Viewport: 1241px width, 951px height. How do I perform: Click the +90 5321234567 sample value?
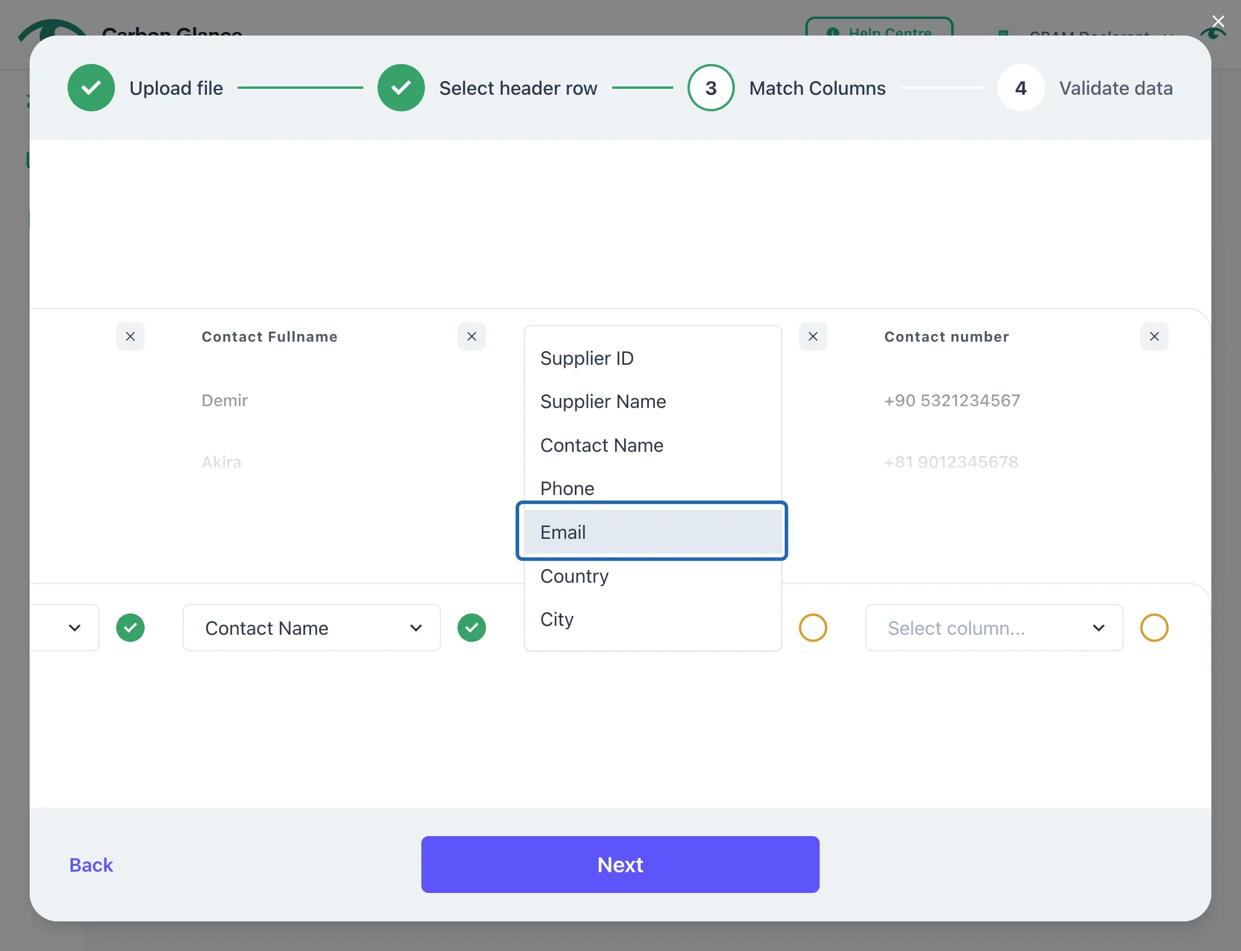[952, 400]
